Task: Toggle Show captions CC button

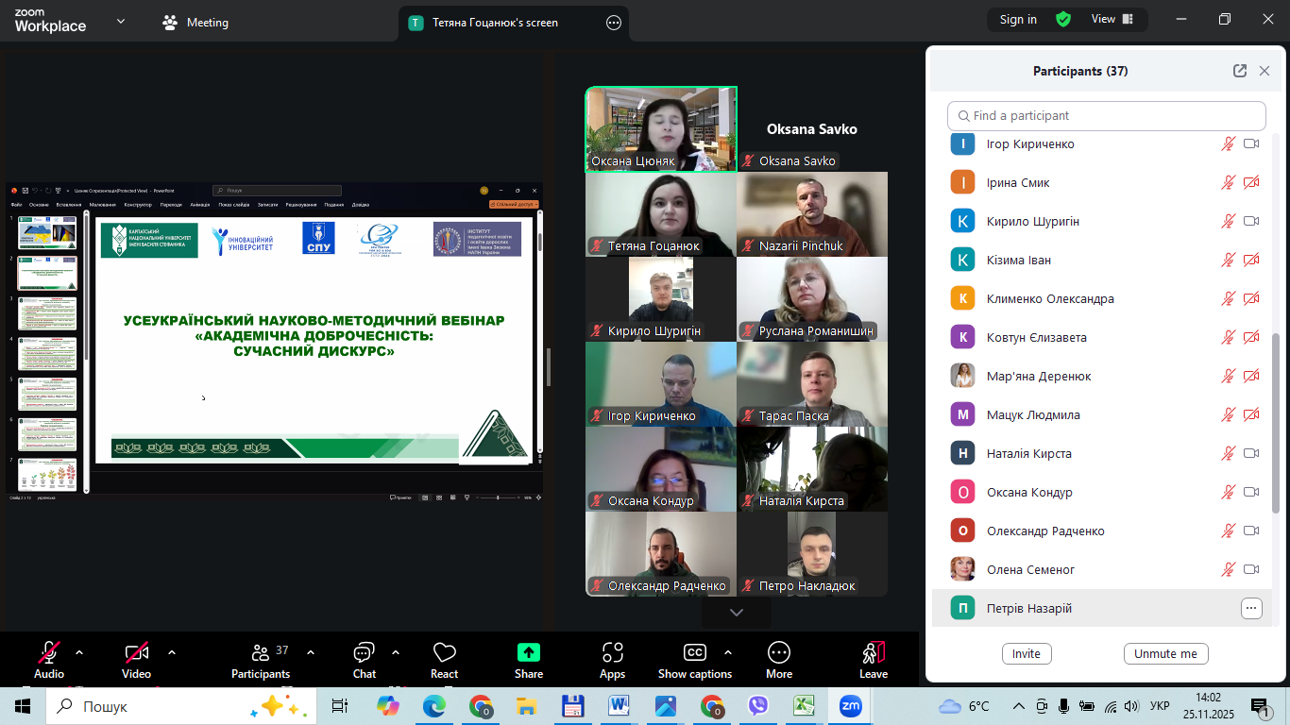Action: coord(694,653)
